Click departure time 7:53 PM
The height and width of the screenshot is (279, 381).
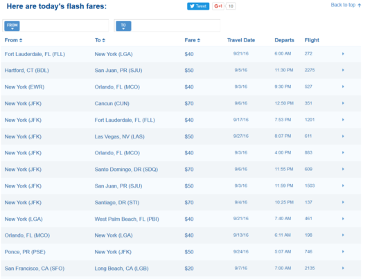pos(283,120)
